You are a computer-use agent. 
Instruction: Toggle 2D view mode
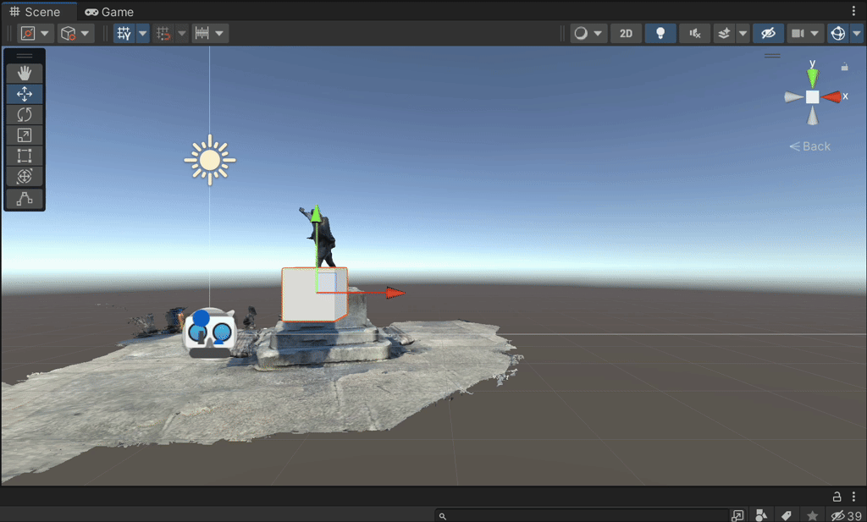(626, 33)
